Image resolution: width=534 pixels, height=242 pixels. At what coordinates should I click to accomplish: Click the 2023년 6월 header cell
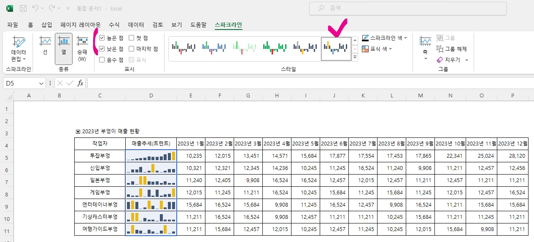tap(334, 143)
